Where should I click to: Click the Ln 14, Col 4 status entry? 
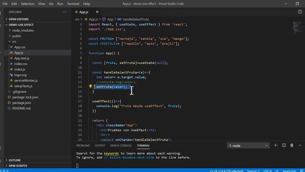(226, 171)
